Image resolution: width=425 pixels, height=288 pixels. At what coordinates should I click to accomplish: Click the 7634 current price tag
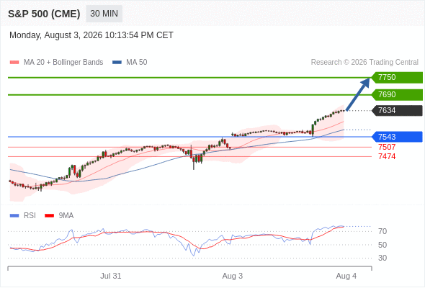pyautogui.click(x=397, y=111)
